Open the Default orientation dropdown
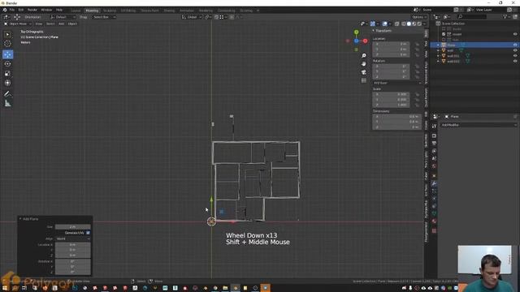The height and width of the screenshot is (292, 520). coord(63,17)
